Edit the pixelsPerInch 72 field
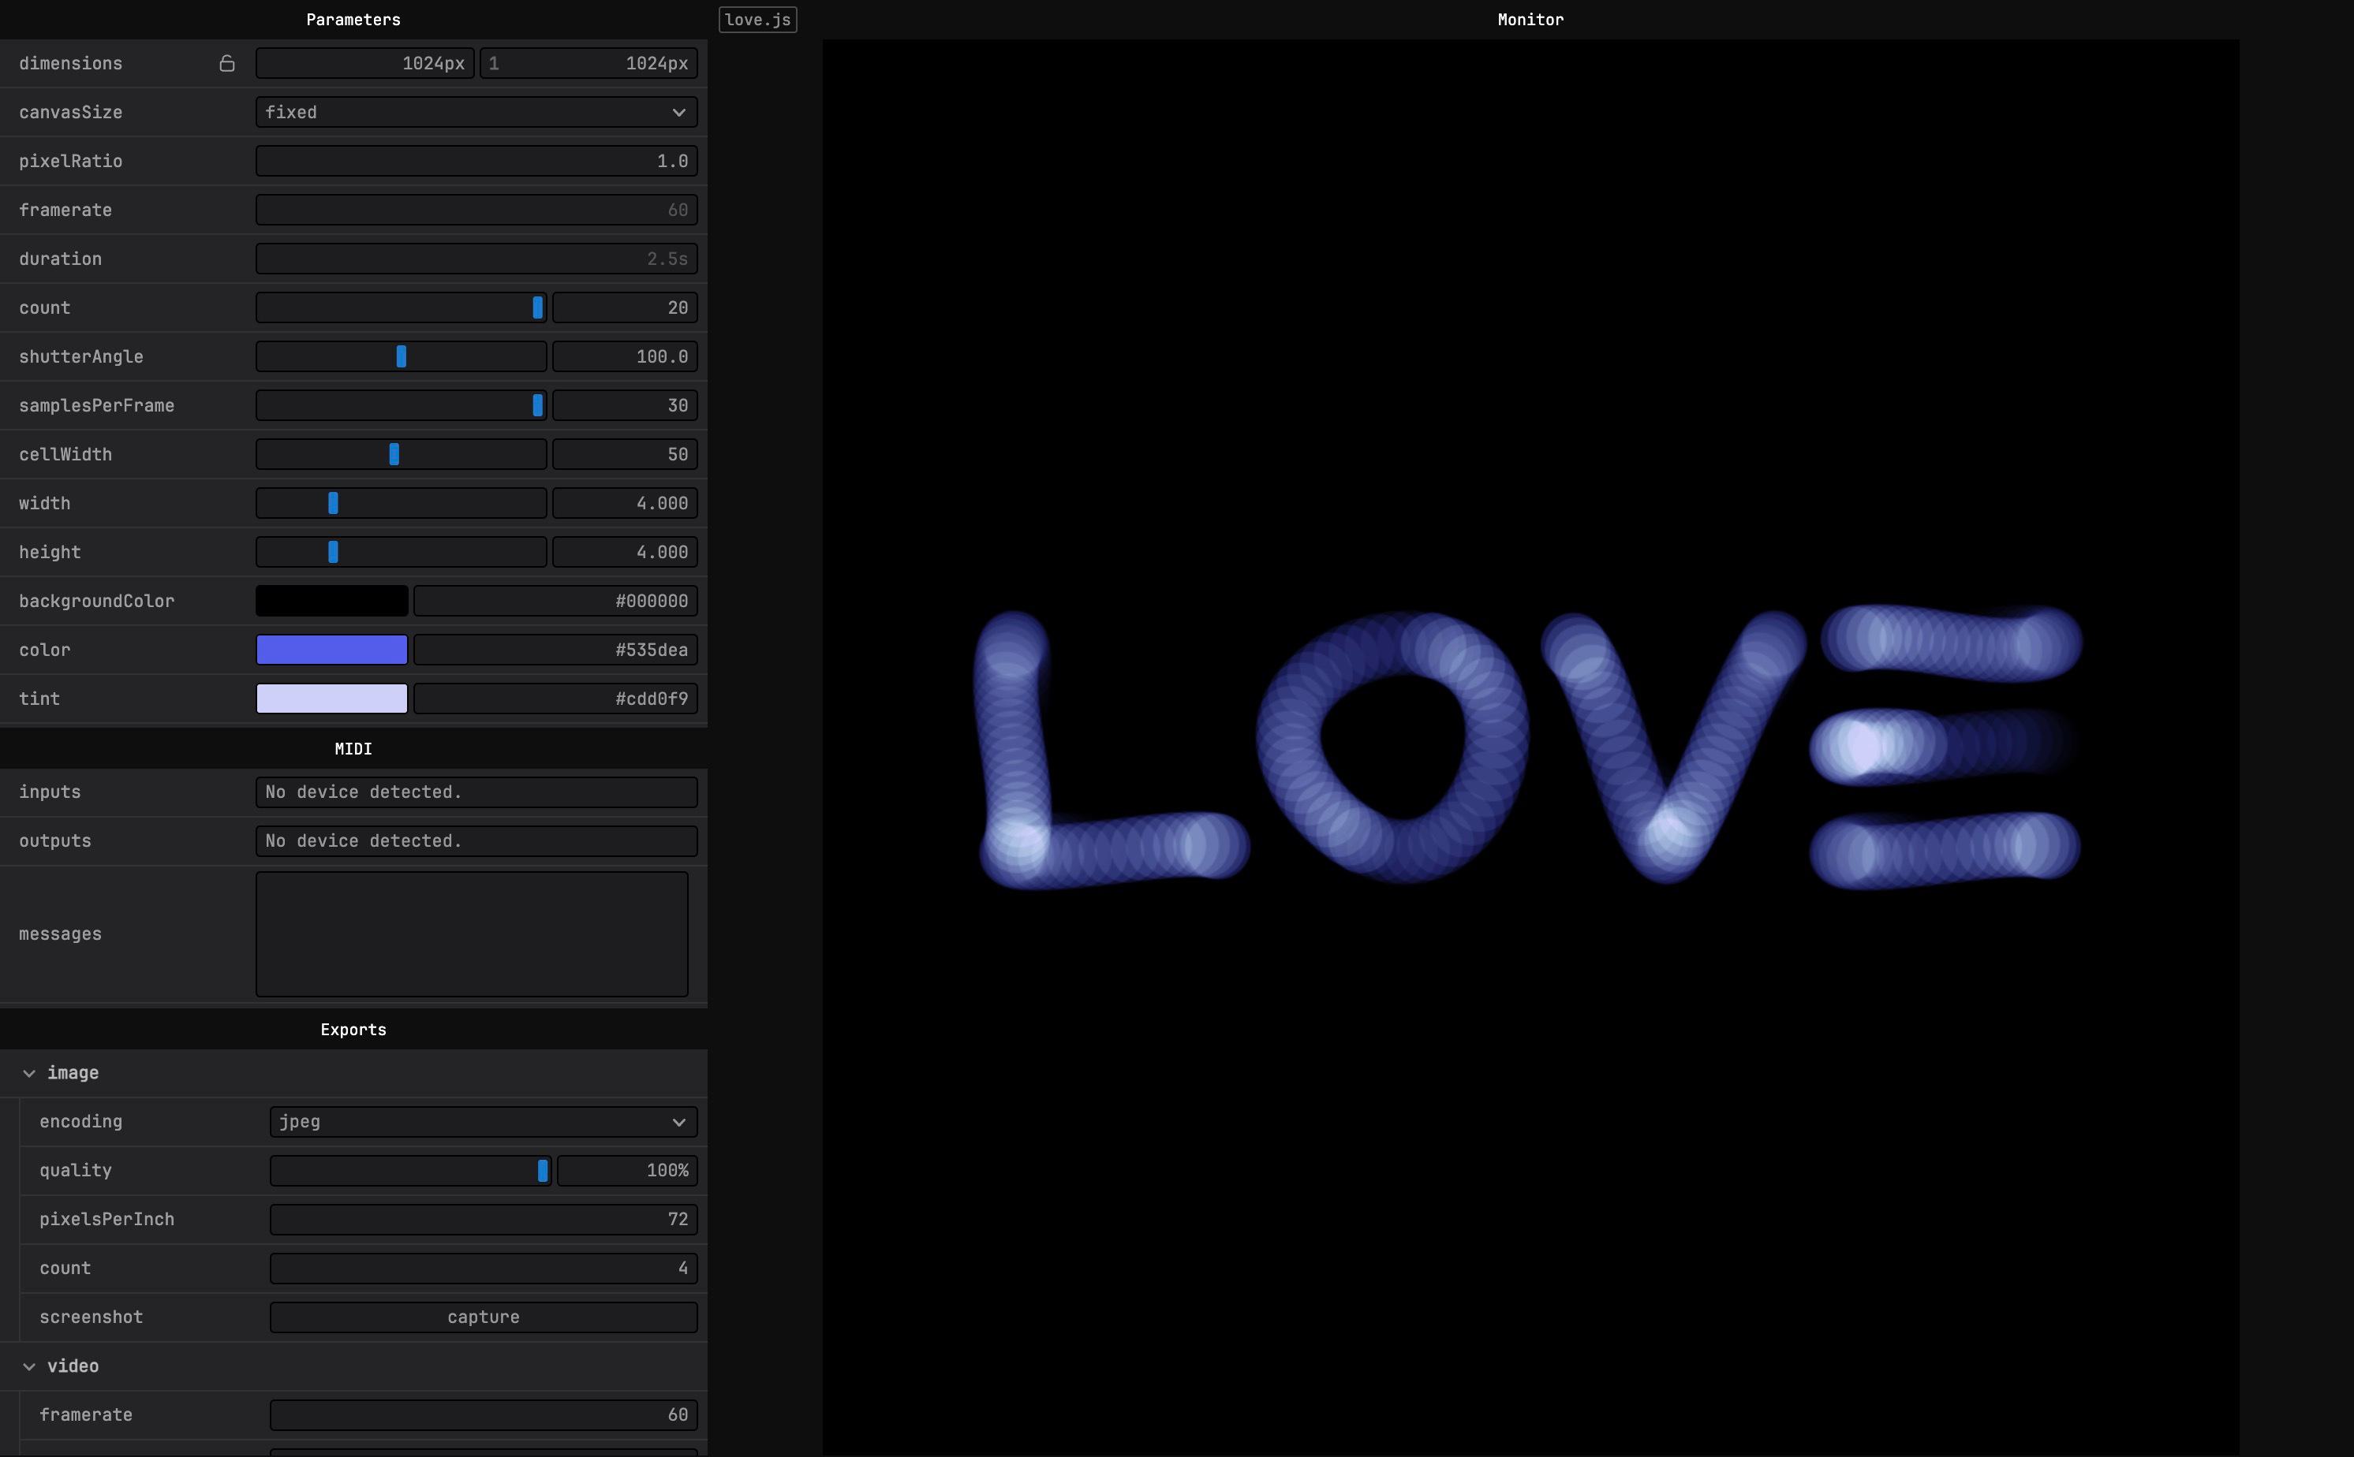The width and height of the screenshot is (2354, 1457). tap(483, 1220)
